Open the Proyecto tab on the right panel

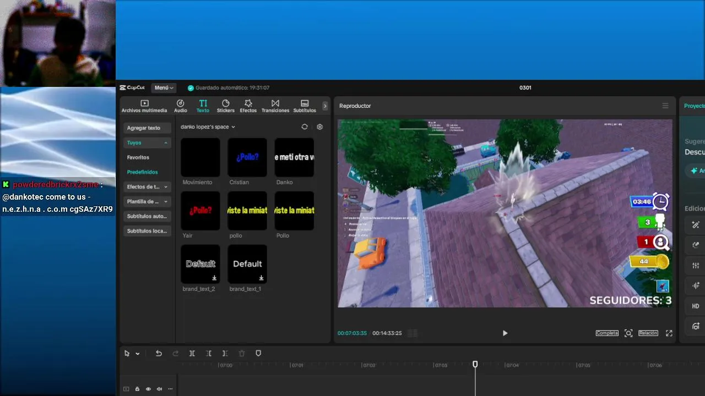[694, 106]
